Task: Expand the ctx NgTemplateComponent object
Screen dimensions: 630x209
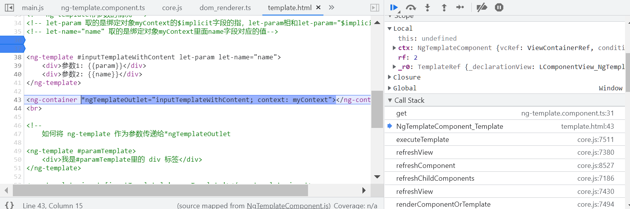Action: coord(394,48)
